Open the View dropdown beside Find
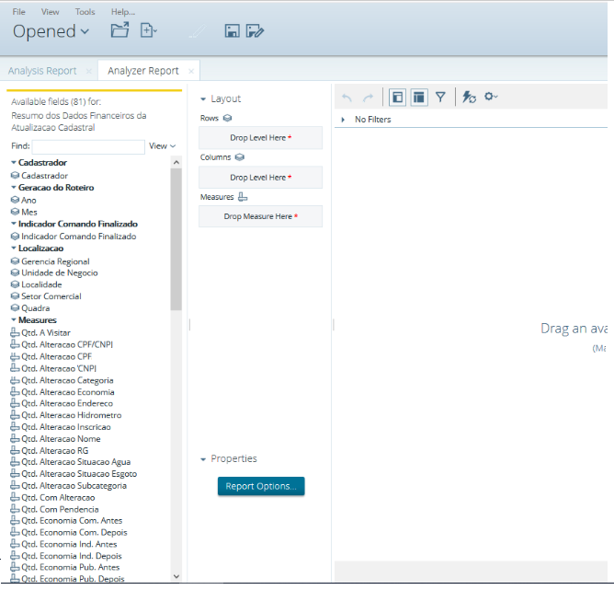614x590 pixels. (162, 146)
